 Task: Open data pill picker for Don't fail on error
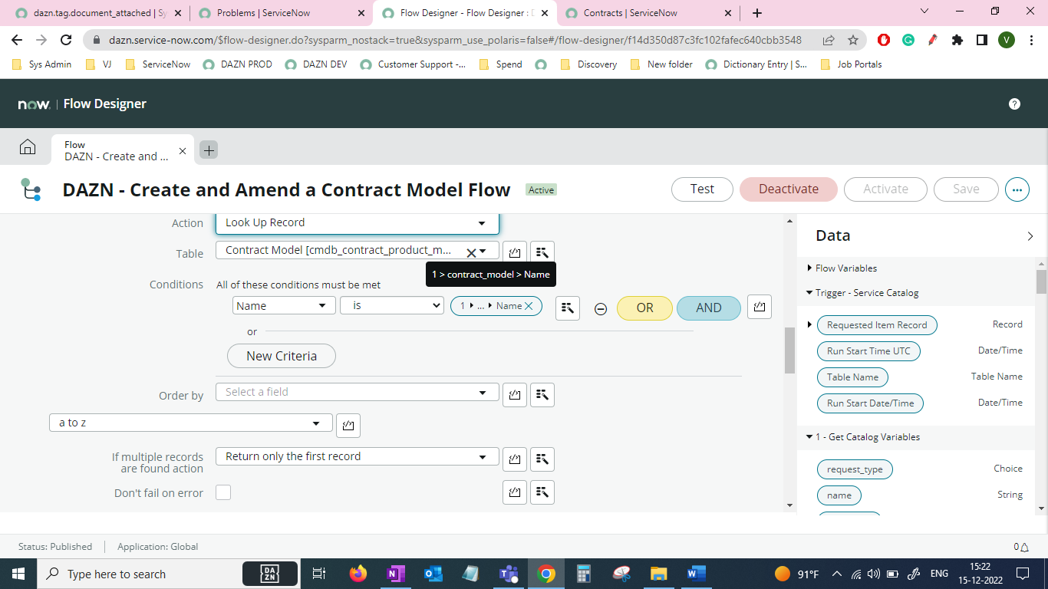tap(542, 492)
